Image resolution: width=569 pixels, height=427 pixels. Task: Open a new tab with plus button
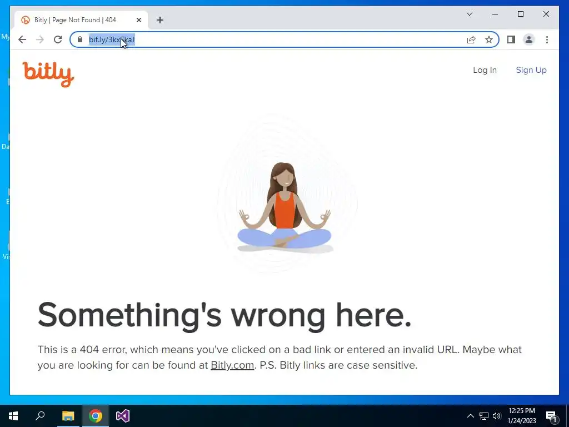click(x=160, y=20)
